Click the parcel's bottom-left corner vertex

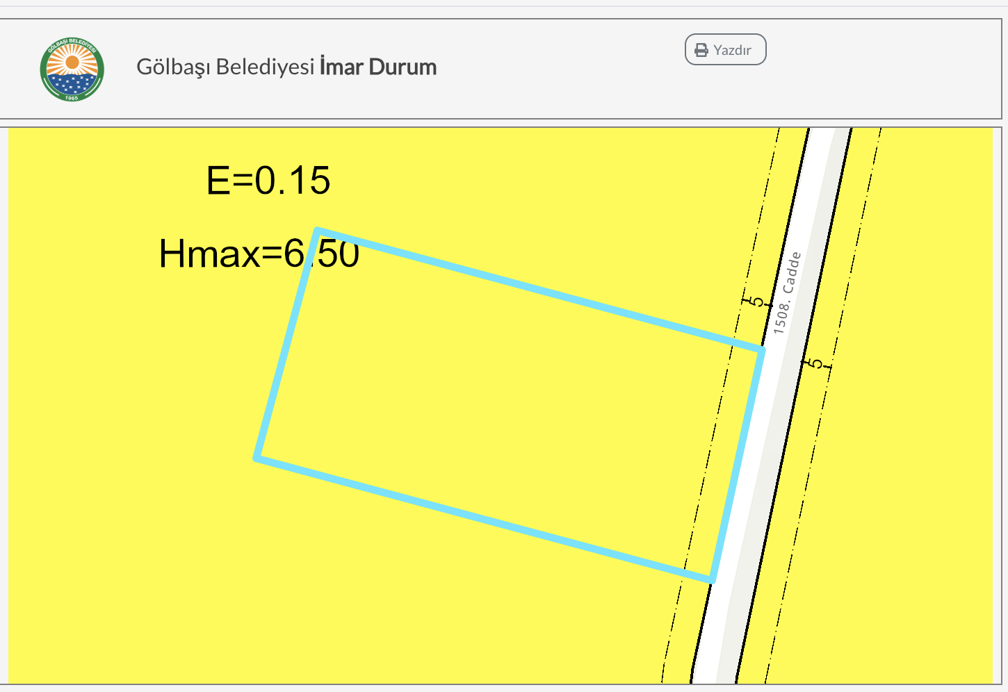point(257,458)
